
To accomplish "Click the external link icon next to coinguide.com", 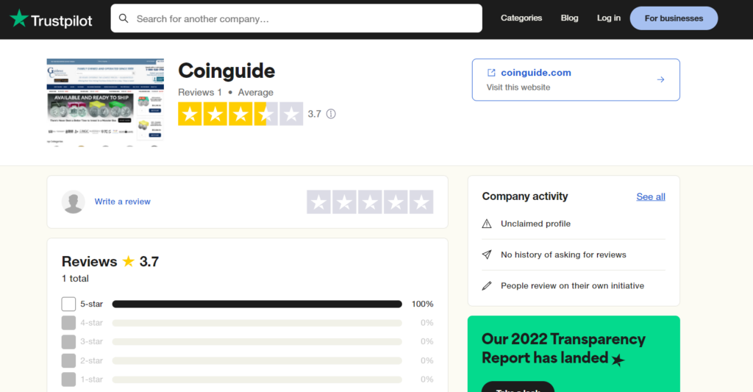I will 491,73.
